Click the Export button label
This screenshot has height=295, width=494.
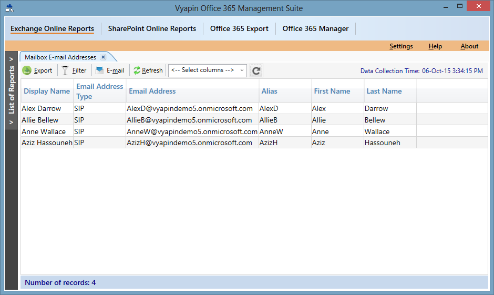pos(43,70)
